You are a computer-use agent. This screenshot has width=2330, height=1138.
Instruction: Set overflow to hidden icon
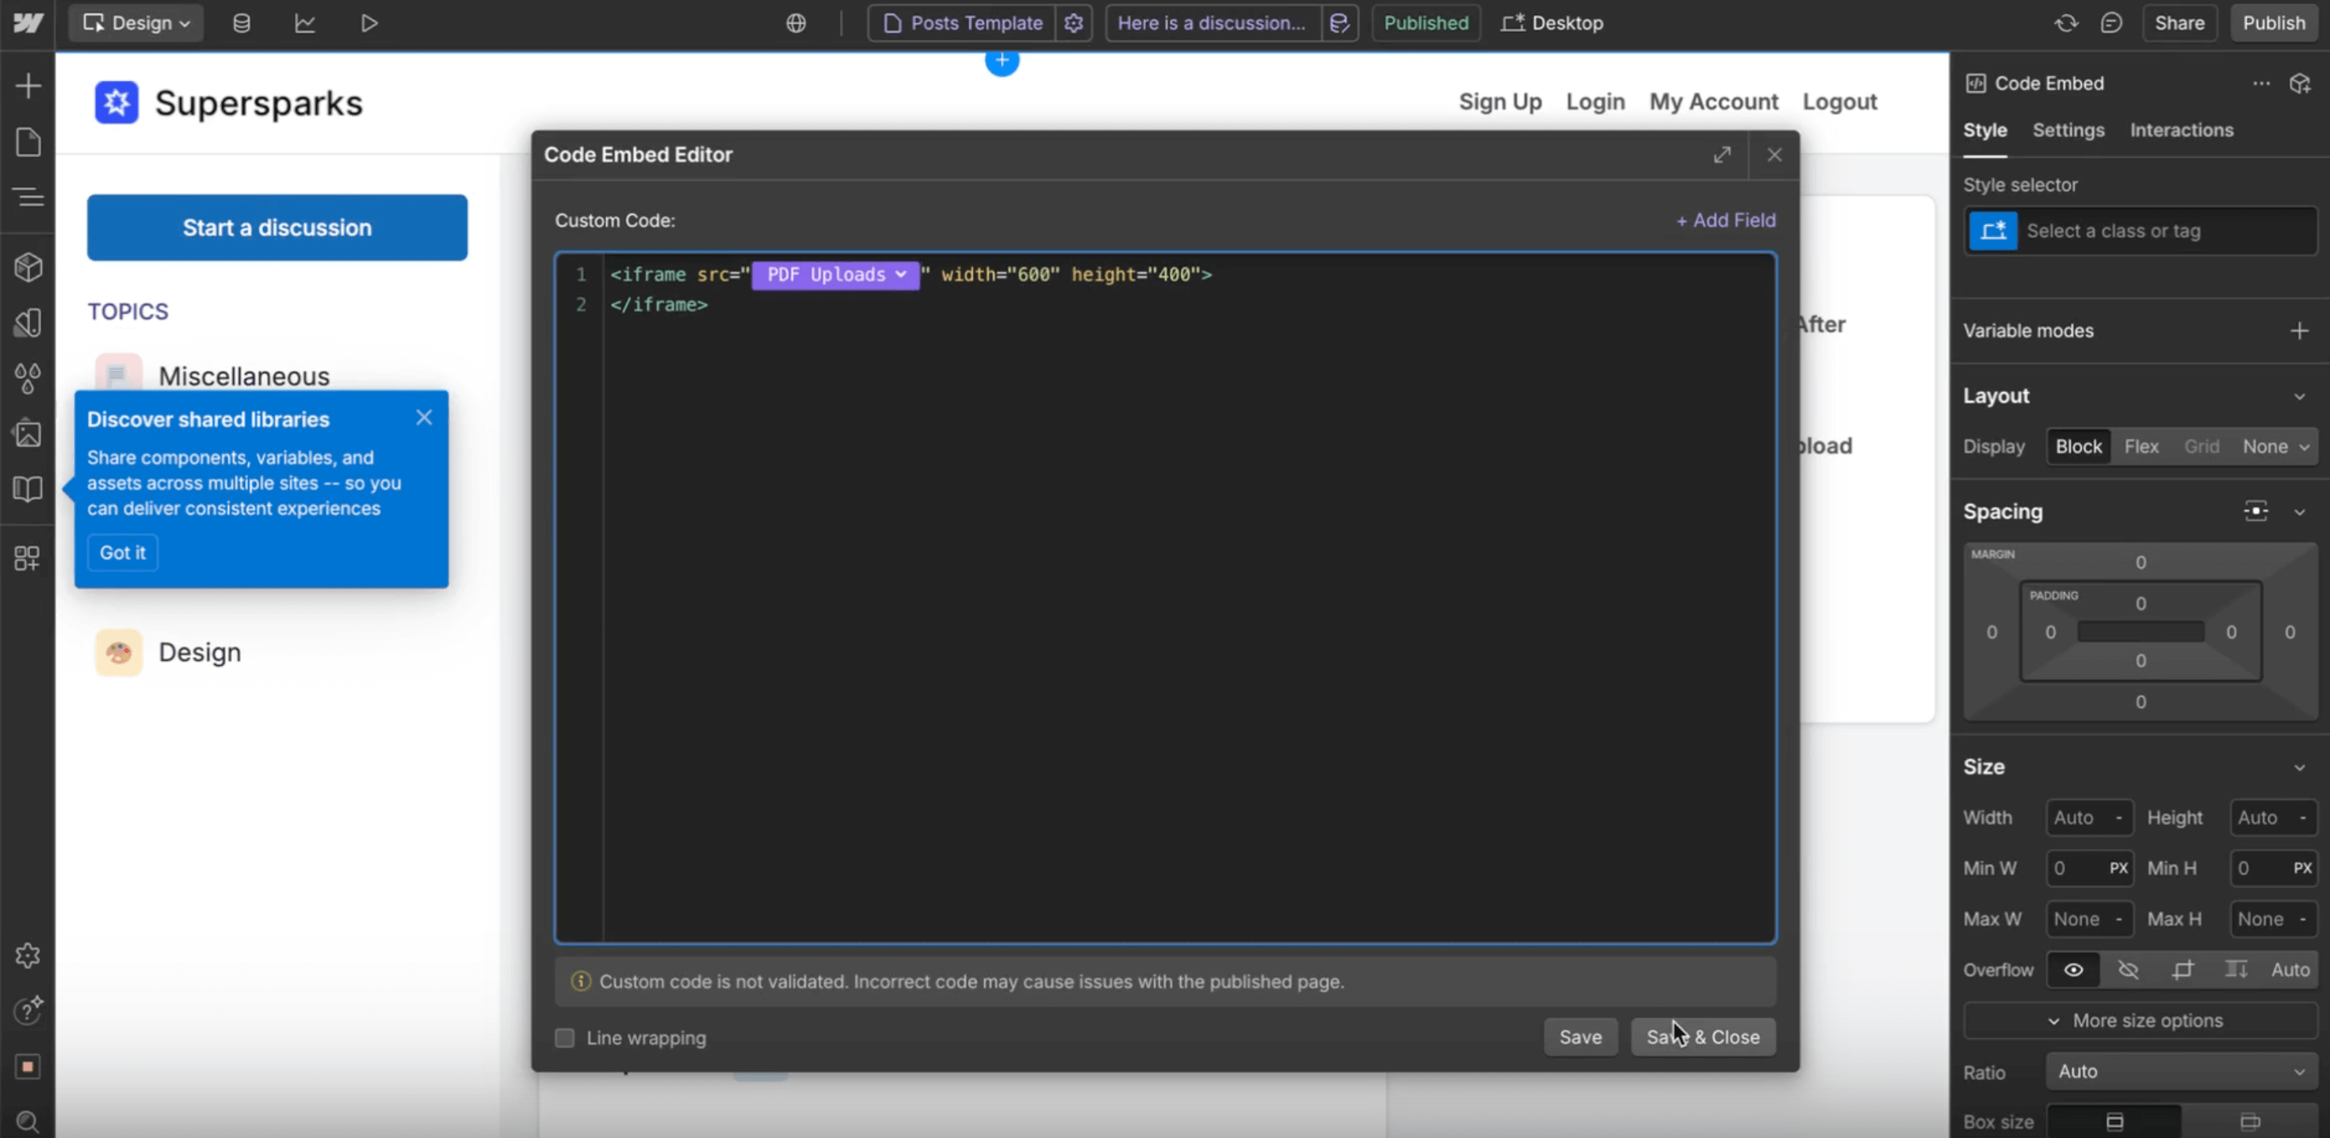point(2128,970)
